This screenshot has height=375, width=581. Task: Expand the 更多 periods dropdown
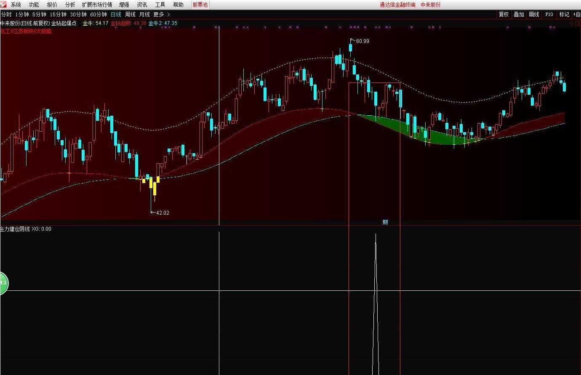pos(162,14)
